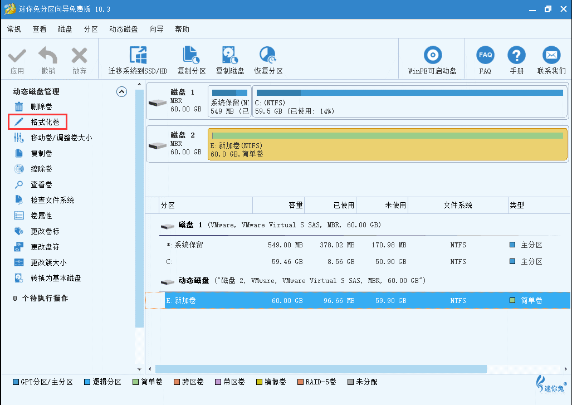572x405 pixels.
Task: Click the 应用 (Apply) checkmark icon
Action: click(17, 56)
